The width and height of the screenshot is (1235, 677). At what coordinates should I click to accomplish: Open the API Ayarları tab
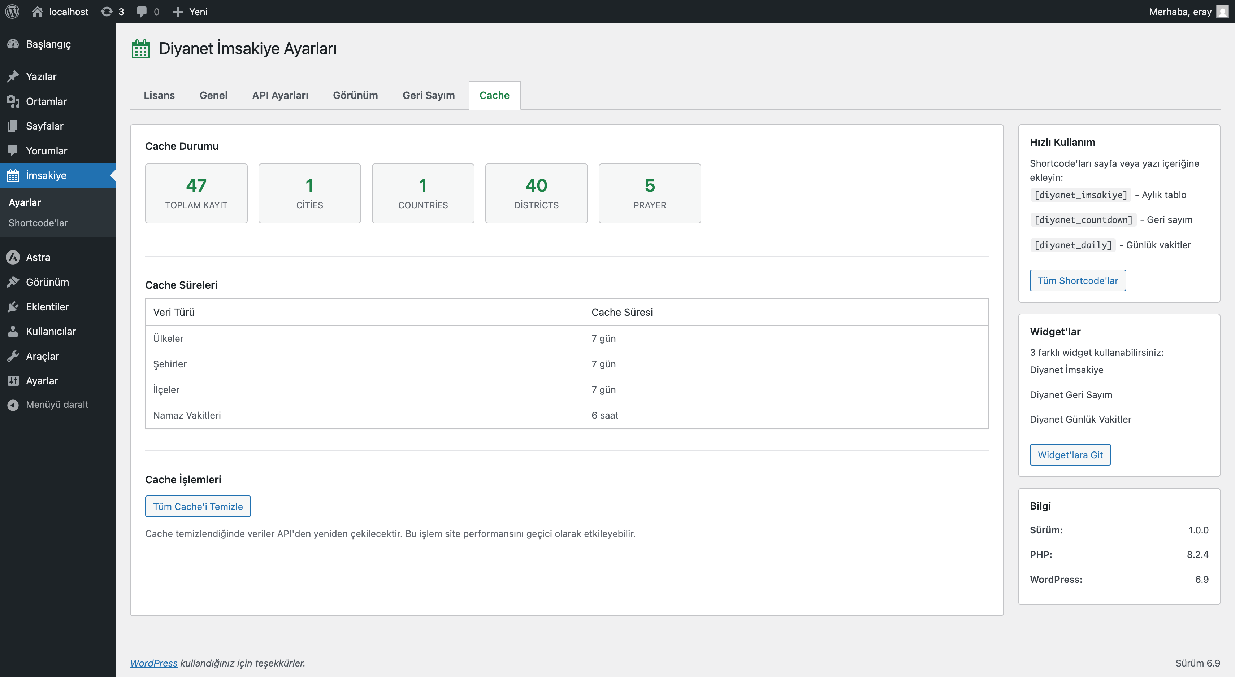click(x=280, y=95)
